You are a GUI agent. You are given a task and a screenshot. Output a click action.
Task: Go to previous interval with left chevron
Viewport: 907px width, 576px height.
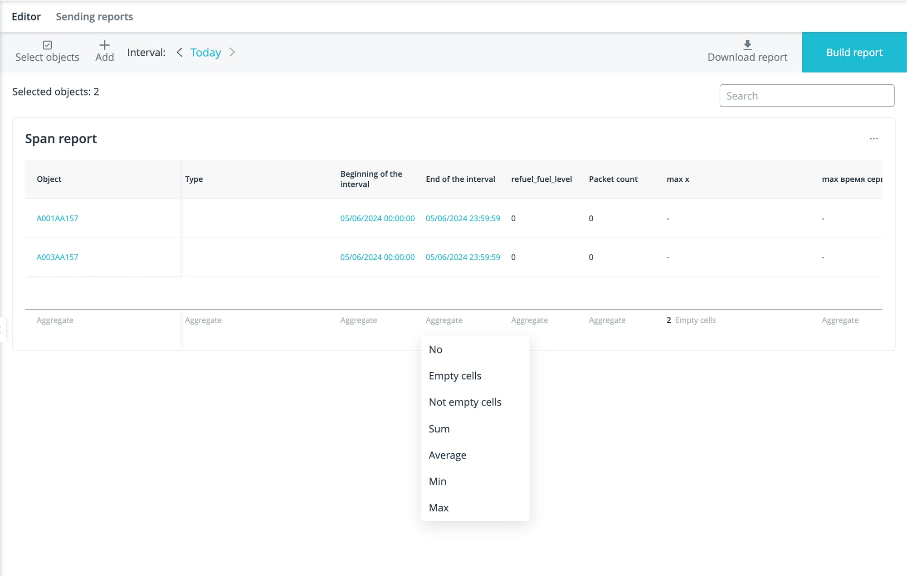[180, 52]
